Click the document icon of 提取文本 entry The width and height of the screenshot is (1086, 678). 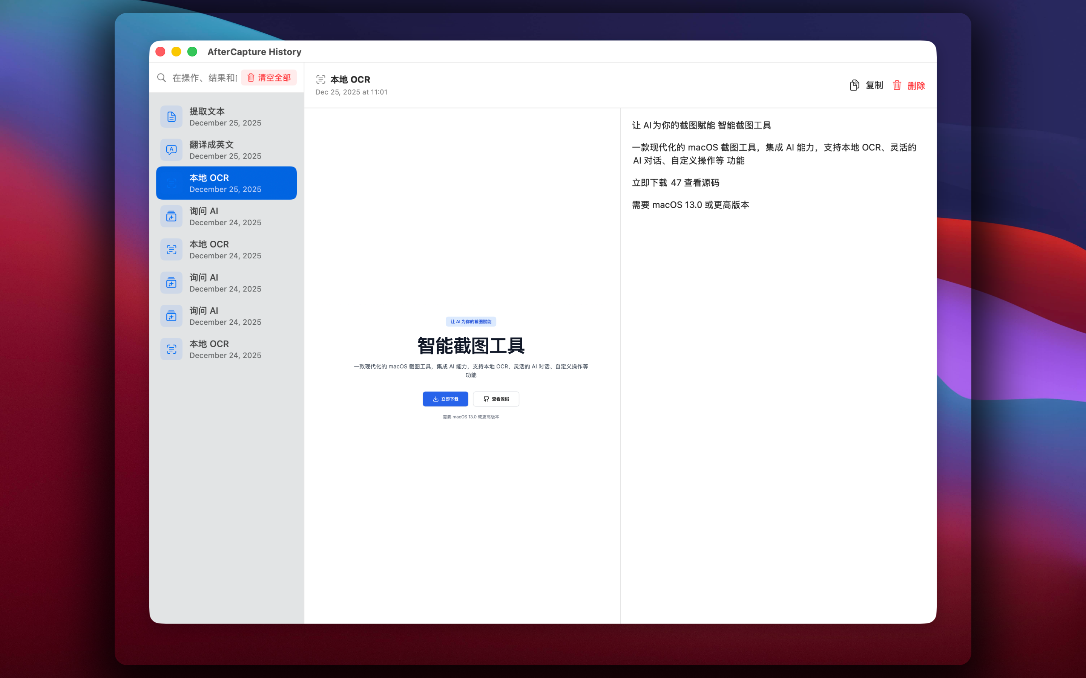[172, 117]
